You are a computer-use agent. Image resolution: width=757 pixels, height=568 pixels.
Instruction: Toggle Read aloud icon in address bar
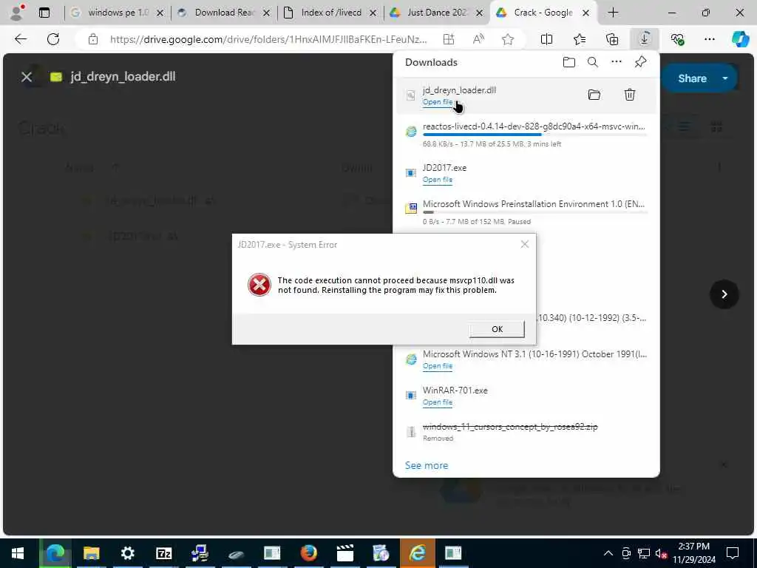pos(478,39)
